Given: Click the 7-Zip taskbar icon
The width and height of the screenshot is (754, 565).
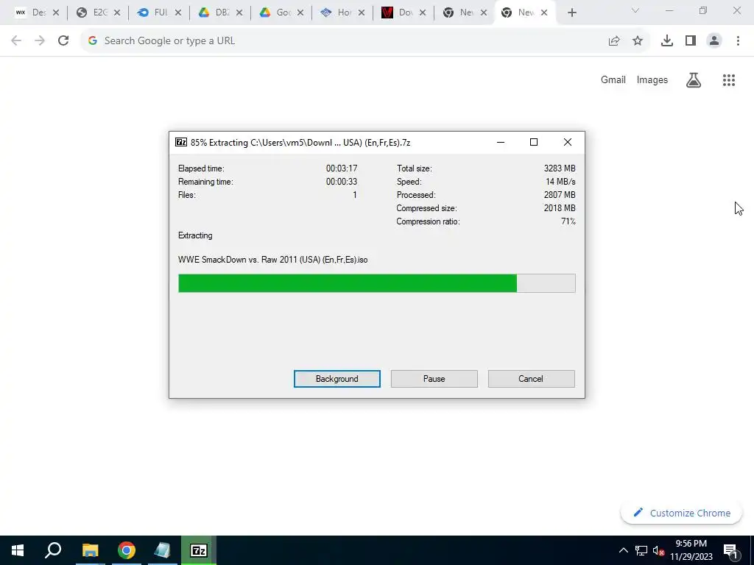Looking at the screenshot, I should [199, 550].
